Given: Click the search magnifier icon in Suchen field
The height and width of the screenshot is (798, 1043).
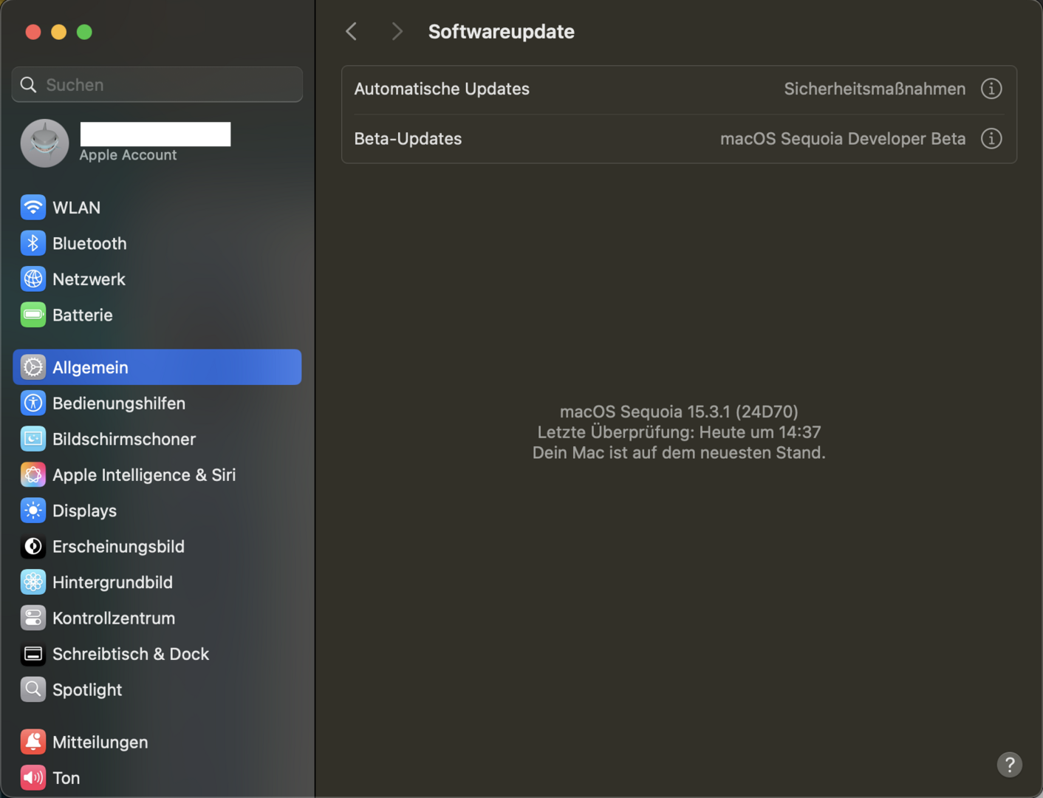Looking at the screenshot, I should click(x=29, y=85).
